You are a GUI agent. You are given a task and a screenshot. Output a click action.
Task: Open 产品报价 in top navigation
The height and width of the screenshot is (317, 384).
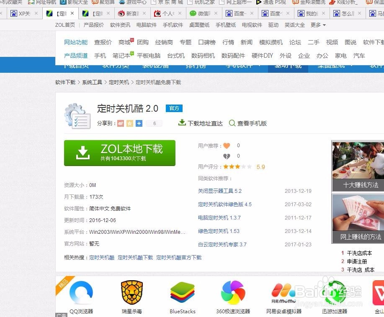point(93,25)
